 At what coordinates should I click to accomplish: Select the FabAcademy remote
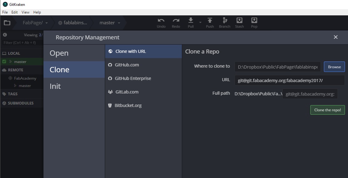25,78
